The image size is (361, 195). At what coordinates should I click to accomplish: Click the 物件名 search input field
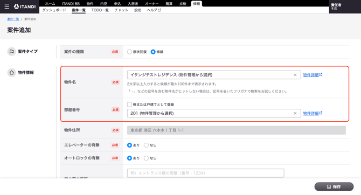(x=214, y=75)
